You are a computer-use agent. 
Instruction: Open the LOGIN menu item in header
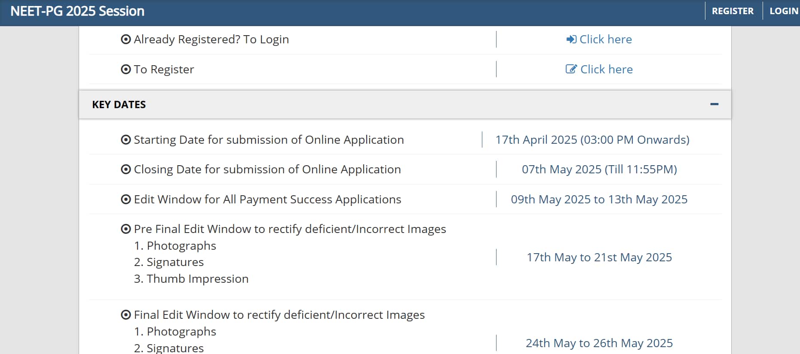[784, 11]
